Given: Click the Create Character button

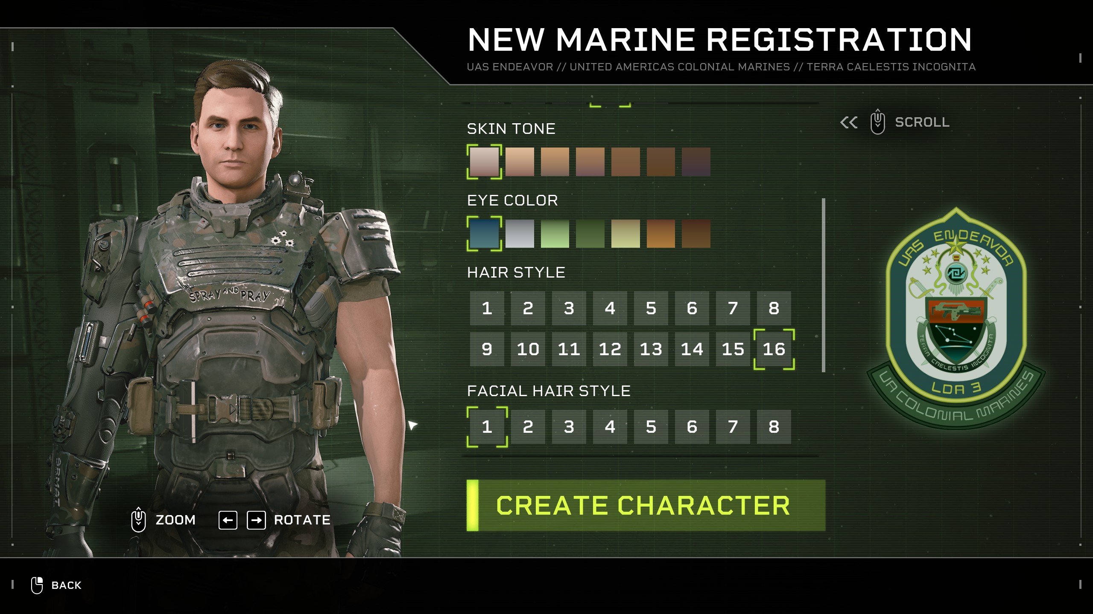Looking at the screenshot, I should (x=646, y=506).
